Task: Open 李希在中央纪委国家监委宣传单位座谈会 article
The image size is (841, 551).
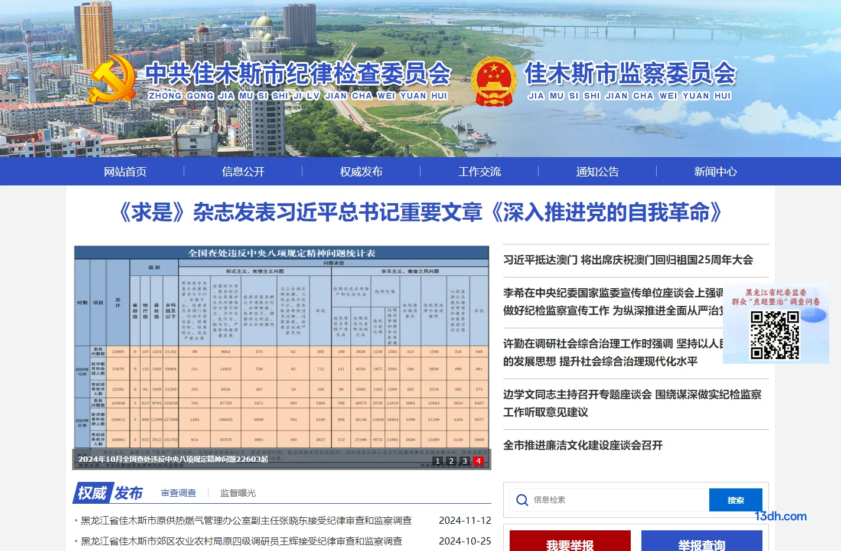Action: [613, 302]
